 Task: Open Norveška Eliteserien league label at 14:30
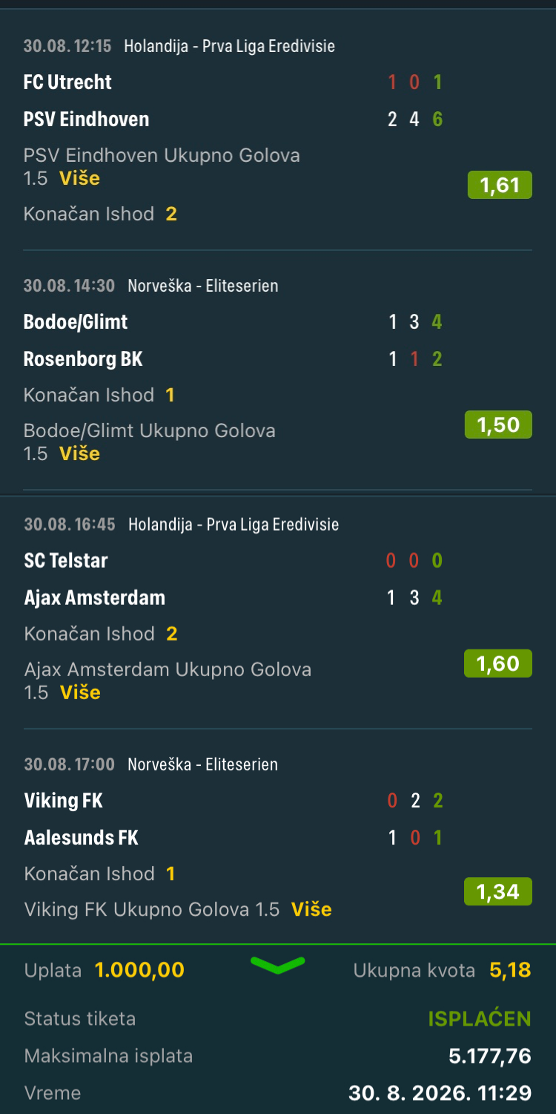203,286
